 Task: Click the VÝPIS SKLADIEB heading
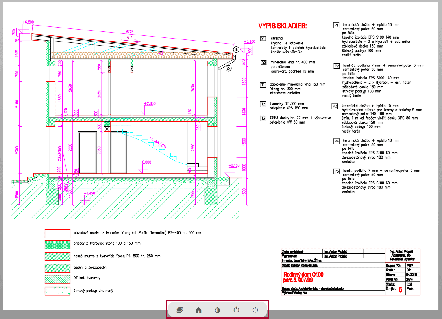[282, 26]
